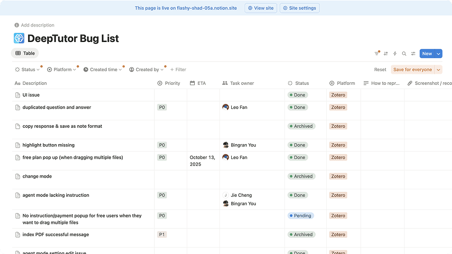Expand the Save for everyone dropdown arrow
452x254 pixels.
click(438, 69)
